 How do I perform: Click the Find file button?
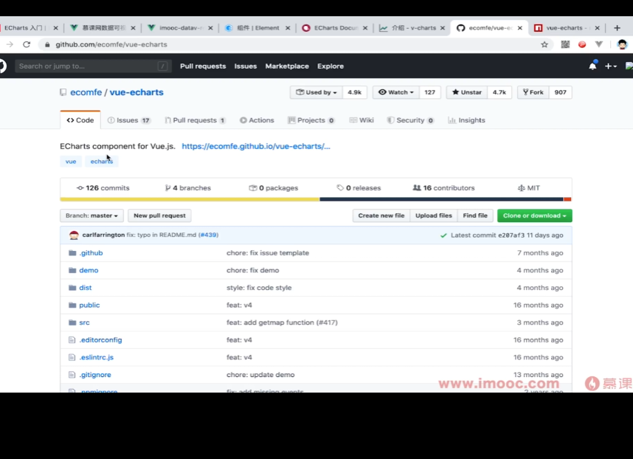pos(475,215)
